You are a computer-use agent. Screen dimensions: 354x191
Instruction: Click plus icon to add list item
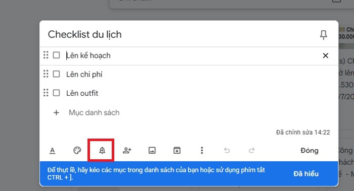(56, 112)
